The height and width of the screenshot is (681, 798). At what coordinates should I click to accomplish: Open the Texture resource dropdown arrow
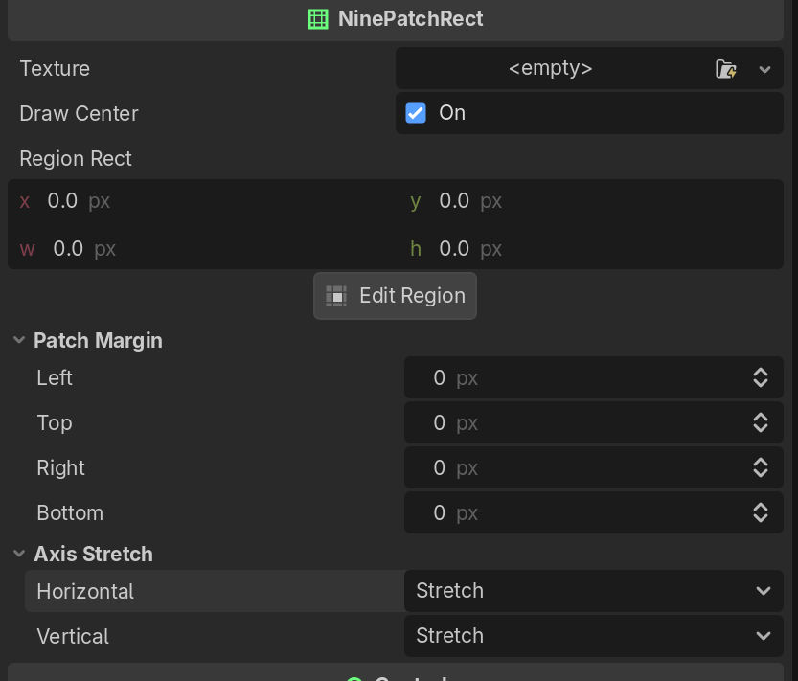764,69
